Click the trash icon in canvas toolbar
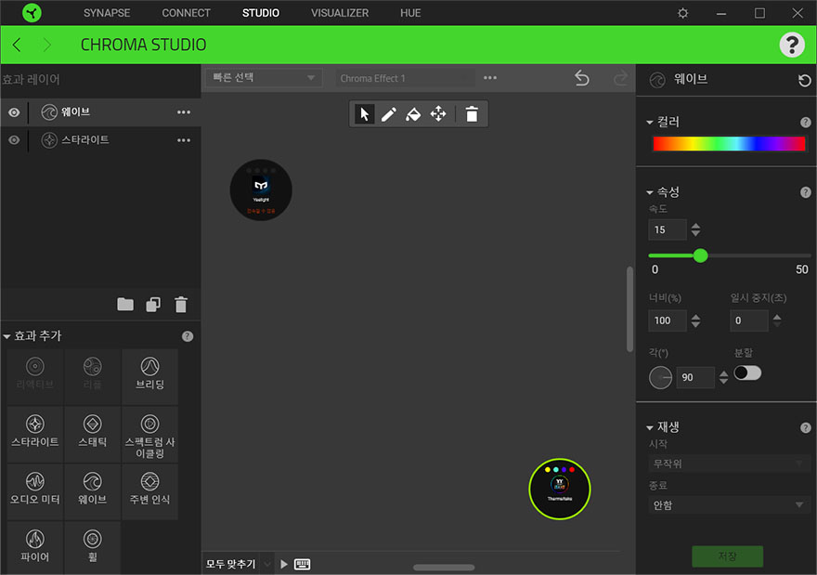The width and height of the screenshot is (817, 575). pyautogui.click(x=472, y=113)
